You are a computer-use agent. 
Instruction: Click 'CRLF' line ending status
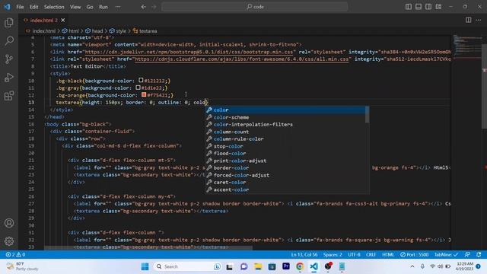371,254
